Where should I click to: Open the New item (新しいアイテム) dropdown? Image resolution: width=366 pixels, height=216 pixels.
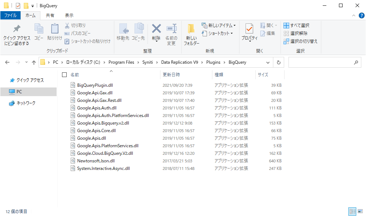click(219, 26)
